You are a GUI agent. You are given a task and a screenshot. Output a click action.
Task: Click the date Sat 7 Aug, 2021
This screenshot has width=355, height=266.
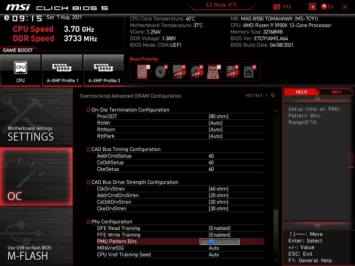(64, 17)
